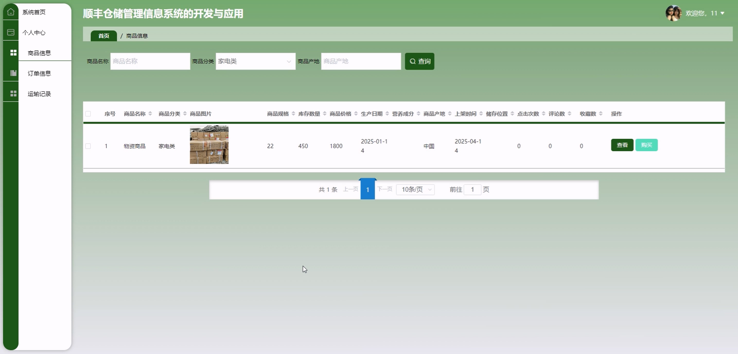The height and width of the screenshot is (354, 738).
Task: Click the home icon in sidebar
Action: (x=11, y=12)
